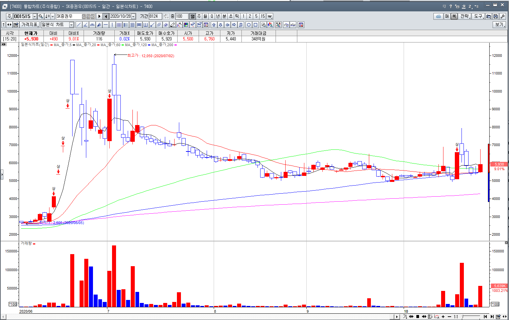Click the horizontal scrollbar right arrow
The image size is (509, 320).
tap(397, 317)
